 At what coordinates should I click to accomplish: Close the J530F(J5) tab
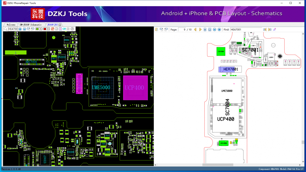pos(60,25)
